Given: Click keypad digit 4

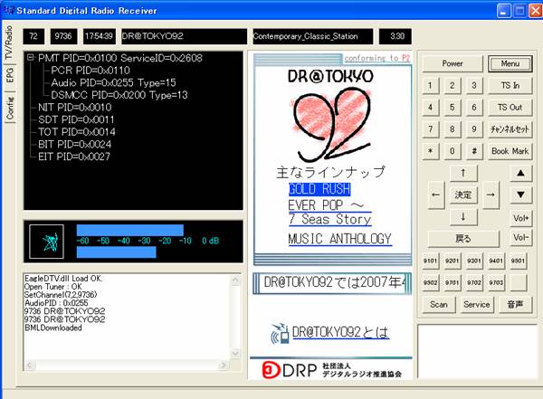Looking at the screenshot, I should [431, 108].
